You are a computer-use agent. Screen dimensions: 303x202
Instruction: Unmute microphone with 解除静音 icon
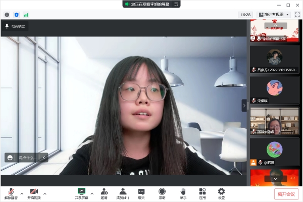[x=11, y=193]
